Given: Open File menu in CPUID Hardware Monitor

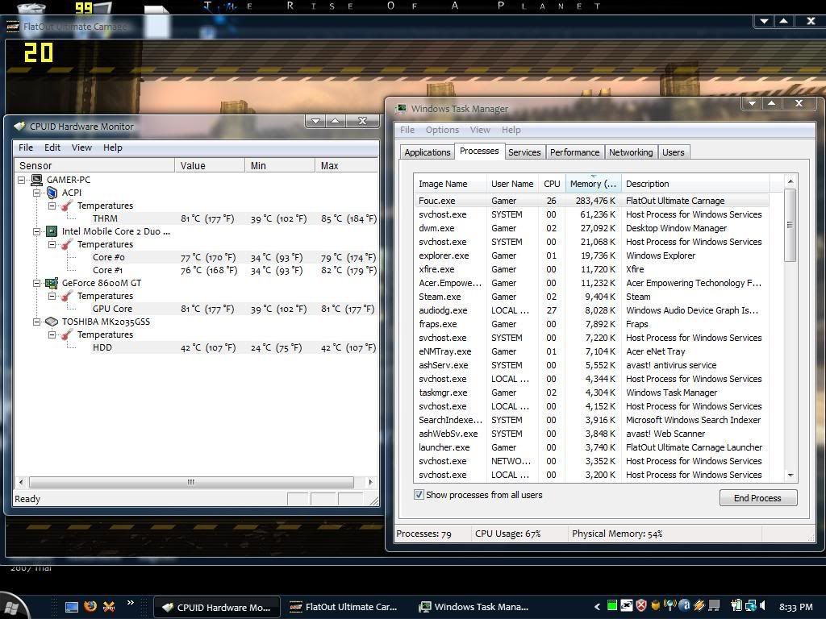Looking at the screenshot, I should (x=26, y=148).
